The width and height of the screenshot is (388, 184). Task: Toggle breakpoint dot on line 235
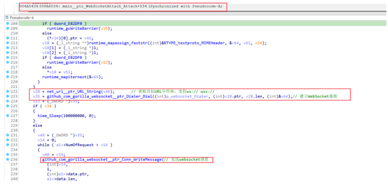coord(7,155)
